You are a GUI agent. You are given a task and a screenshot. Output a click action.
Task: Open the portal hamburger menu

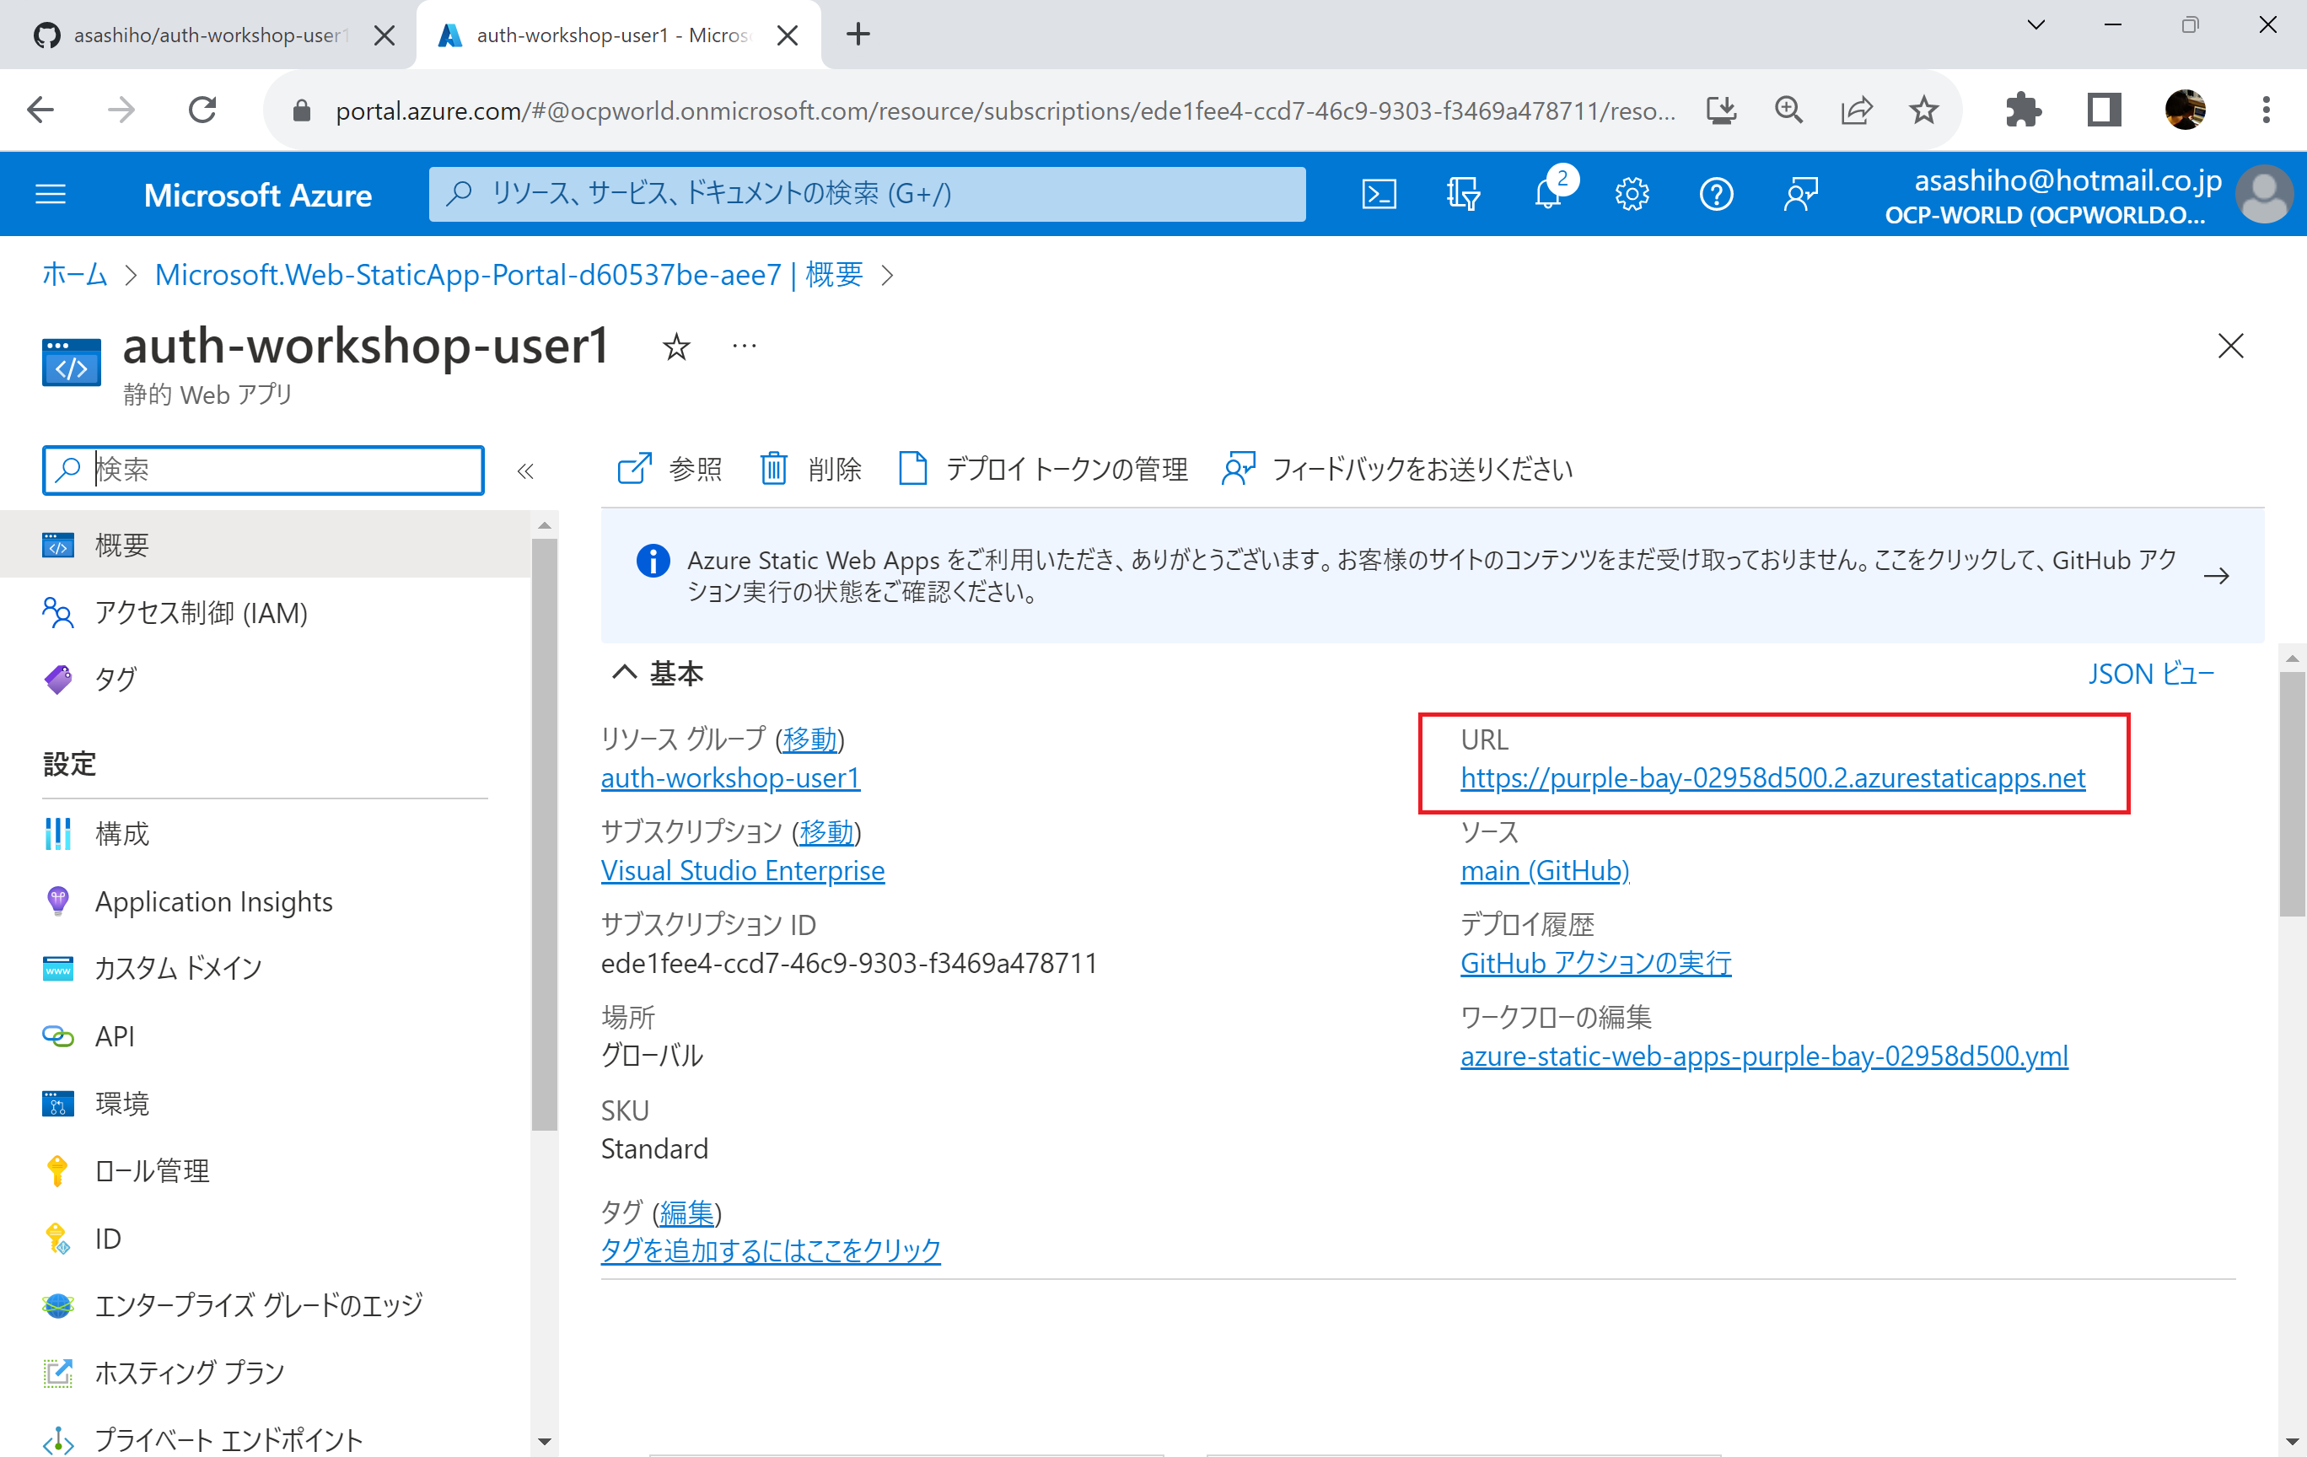tap(50, 193)
